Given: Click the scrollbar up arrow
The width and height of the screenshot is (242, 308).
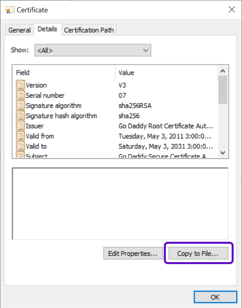Looking at the screenshot, I should pos(223,71).
